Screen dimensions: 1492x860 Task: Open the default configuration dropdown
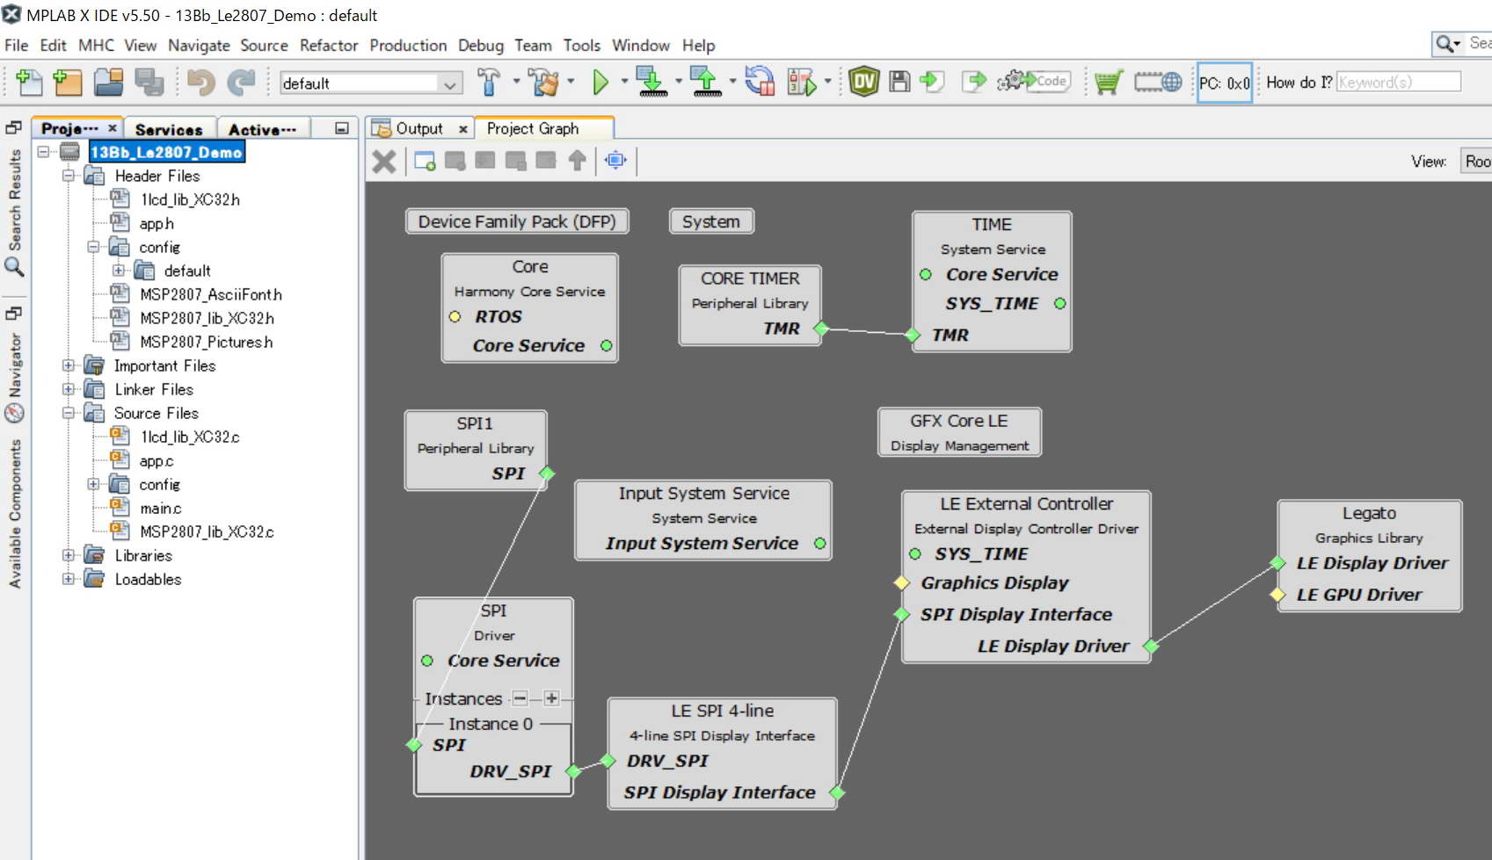[449, 84]
